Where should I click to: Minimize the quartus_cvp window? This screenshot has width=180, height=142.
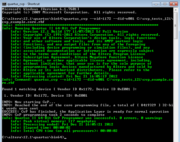pos(156,4)
